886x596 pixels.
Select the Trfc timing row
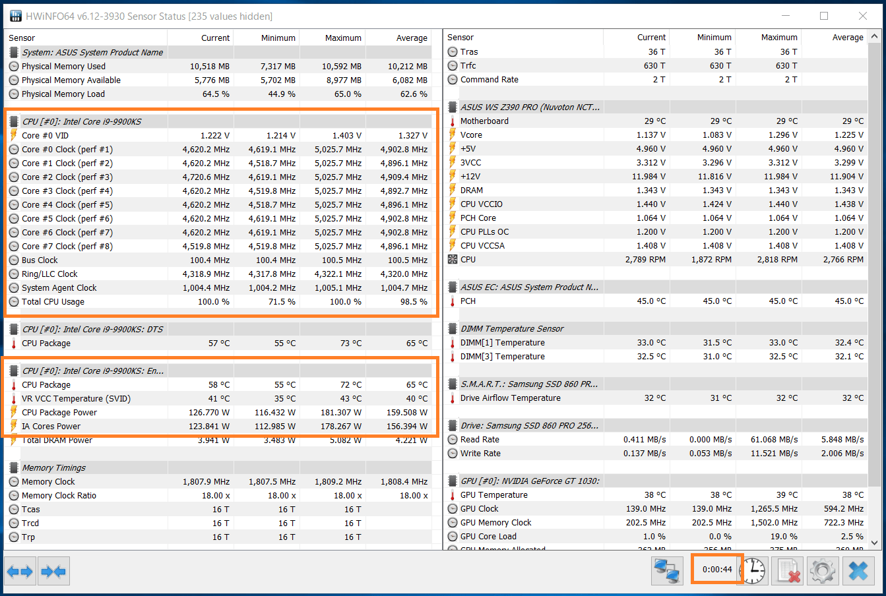click(656, 65)
